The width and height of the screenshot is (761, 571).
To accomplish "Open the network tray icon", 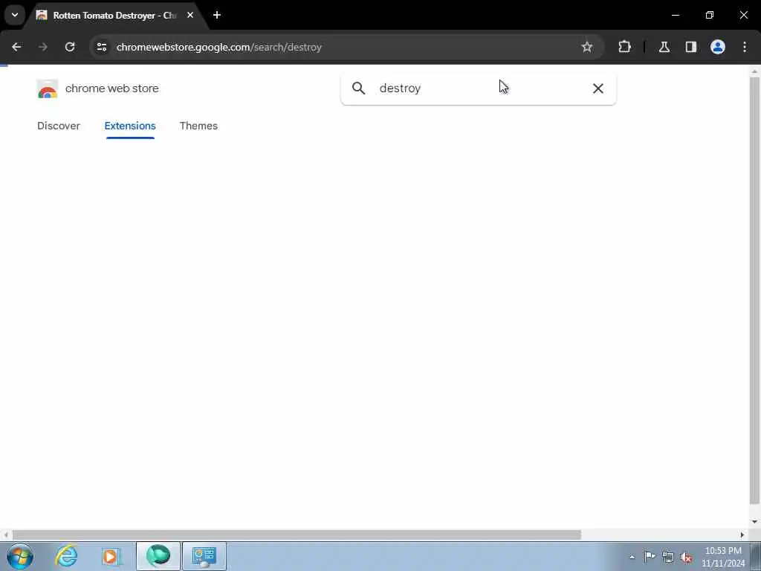I will [668, 557].
